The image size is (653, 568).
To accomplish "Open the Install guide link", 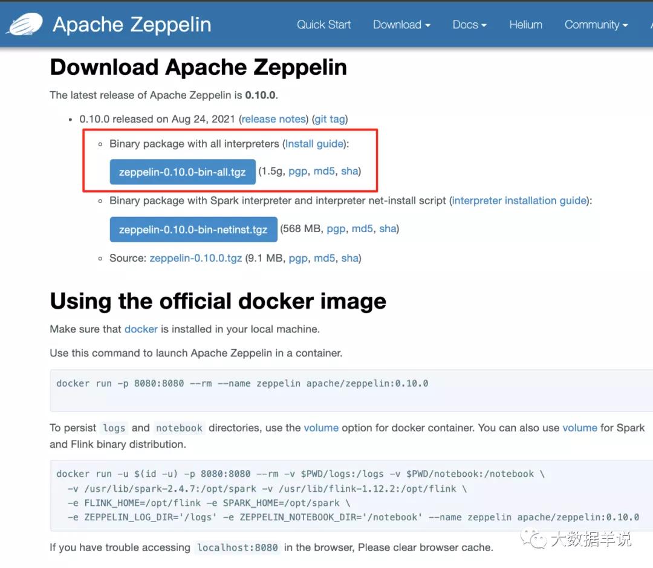I will click(314, 144).
